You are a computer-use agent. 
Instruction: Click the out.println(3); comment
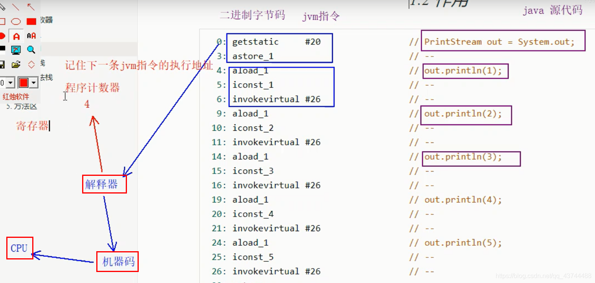[x=463, y=157]
